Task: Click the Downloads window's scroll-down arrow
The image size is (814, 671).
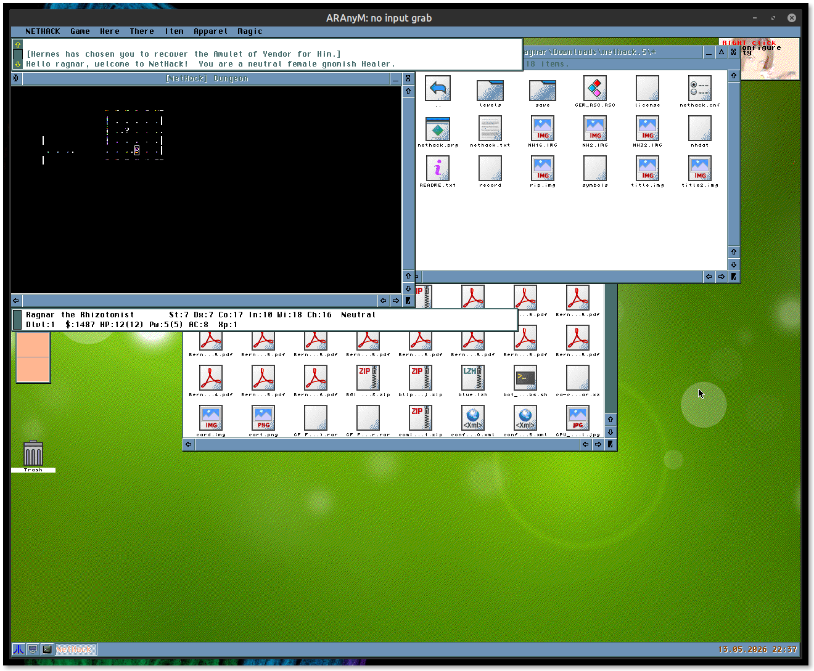Action: [610, 432]
